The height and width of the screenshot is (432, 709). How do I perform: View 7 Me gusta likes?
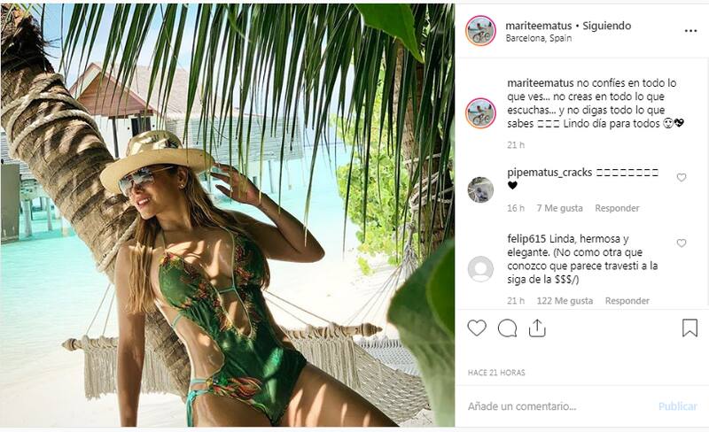pos(559,208)
